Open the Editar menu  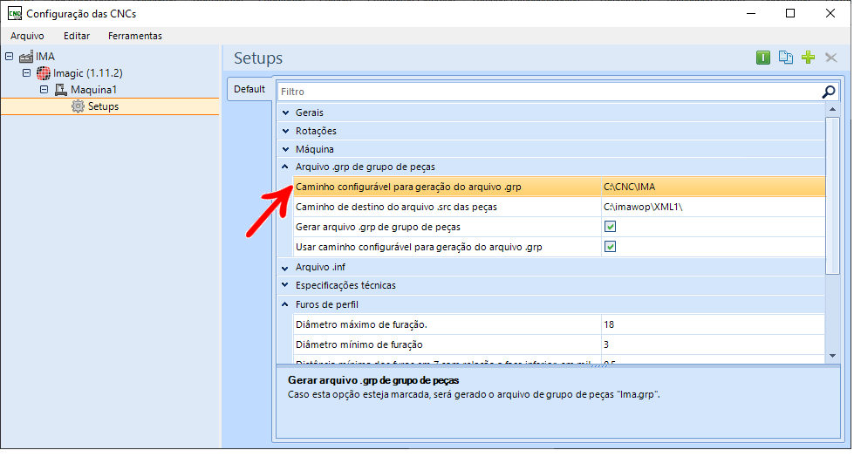77,36
